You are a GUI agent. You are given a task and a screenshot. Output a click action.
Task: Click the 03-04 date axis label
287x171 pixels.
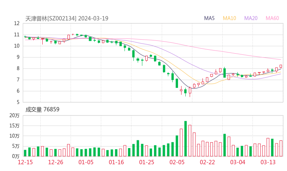point(238,162)
